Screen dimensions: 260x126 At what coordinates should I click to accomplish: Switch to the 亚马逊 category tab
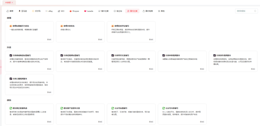click(x=23, y=11)
